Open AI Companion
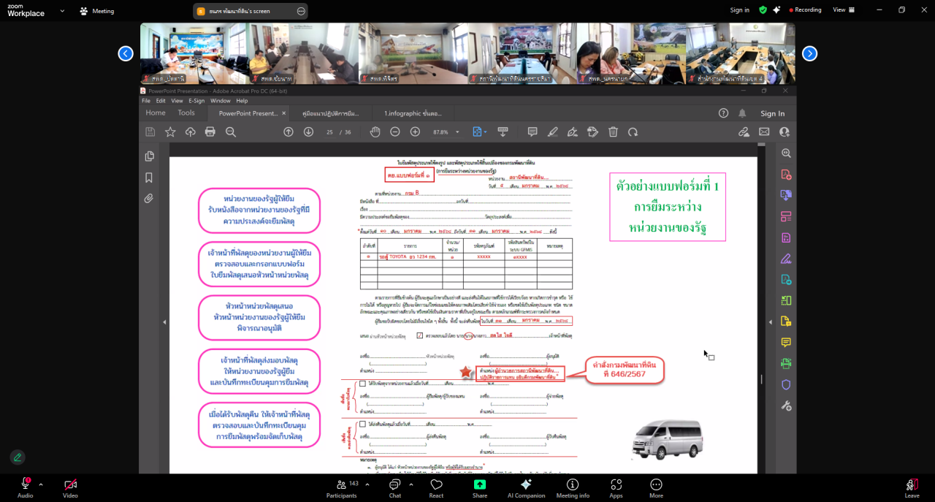 tap(526, 485)
